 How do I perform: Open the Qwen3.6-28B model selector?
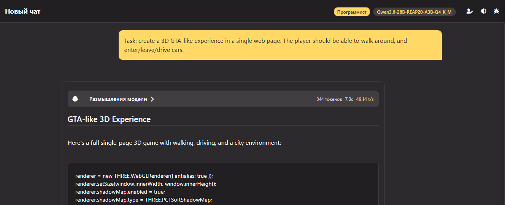click(x=414, y=12)
